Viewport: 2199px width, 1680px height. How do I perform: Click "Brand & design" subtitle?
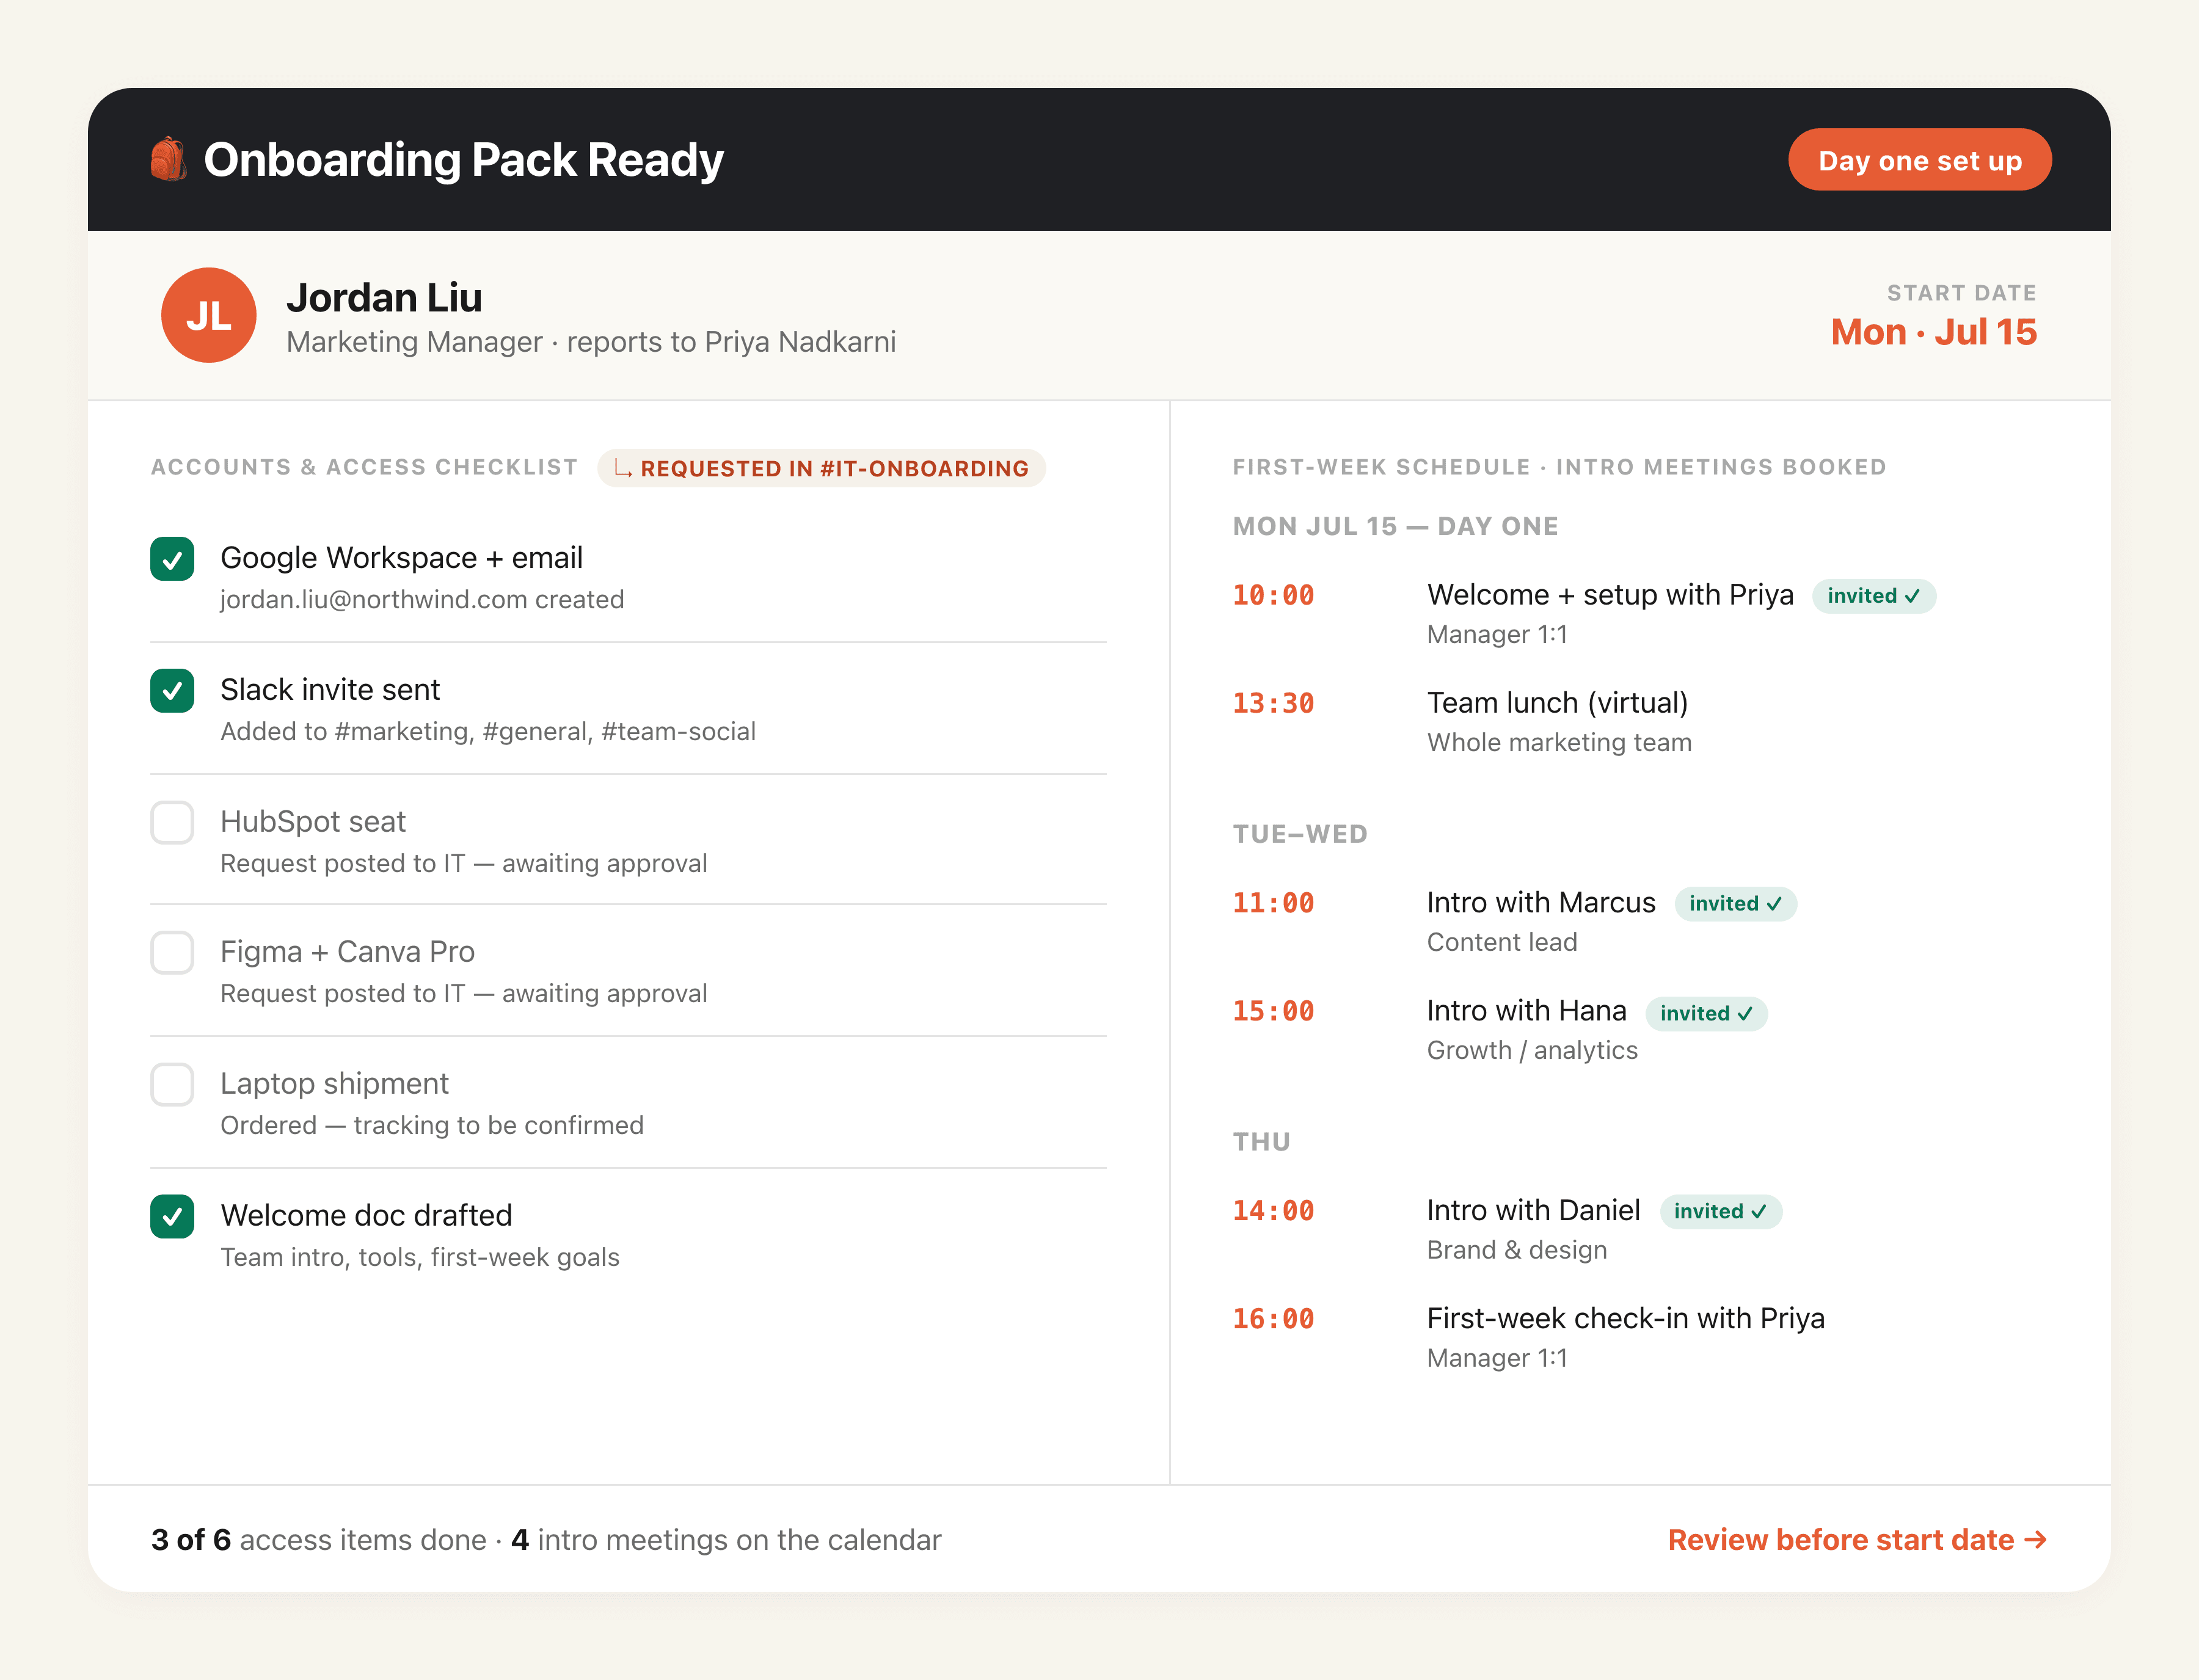(x=1517, y=1250)
